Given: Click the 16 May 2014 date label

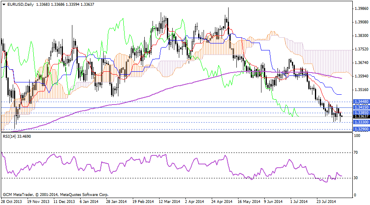Looking at the screenshot, I should point(248,202).
